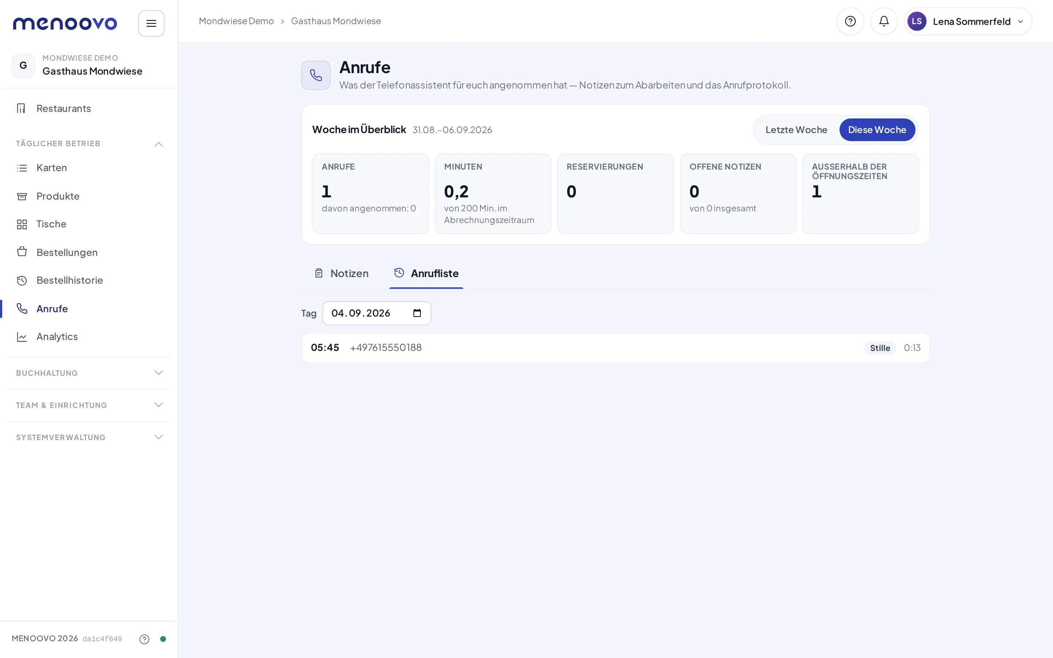Click Mondwiese Demo breadcrumb
Viewport: 1053px width, 658px height.
pos(236,21)
